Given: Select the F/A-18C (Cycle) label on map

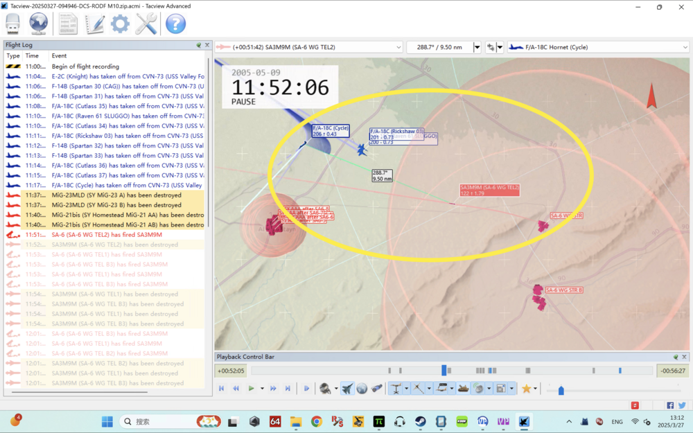Looking at the screenshot, I should click(331, 131).
